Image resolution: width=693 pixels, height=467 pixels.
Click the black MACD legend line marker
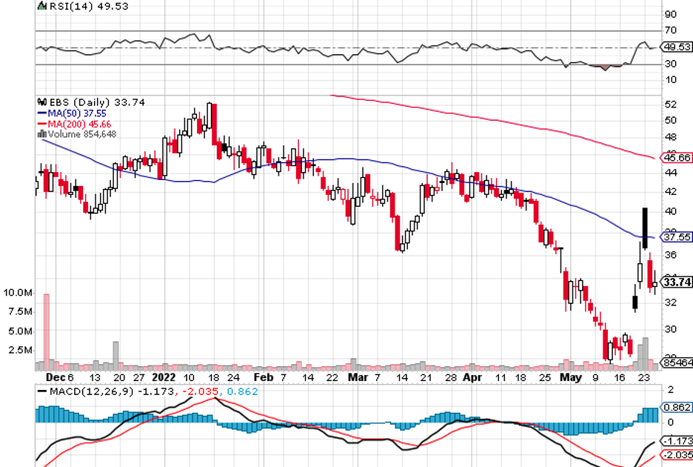[x=41, y=391]
